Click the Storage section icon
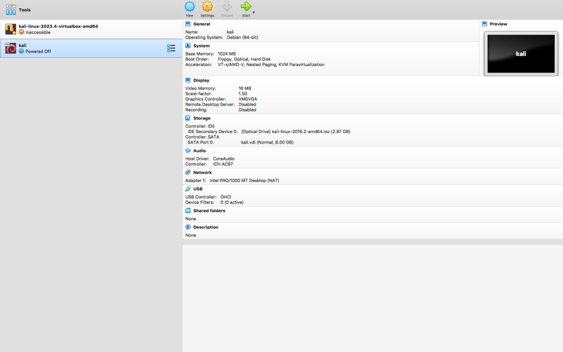 [188, 118]
